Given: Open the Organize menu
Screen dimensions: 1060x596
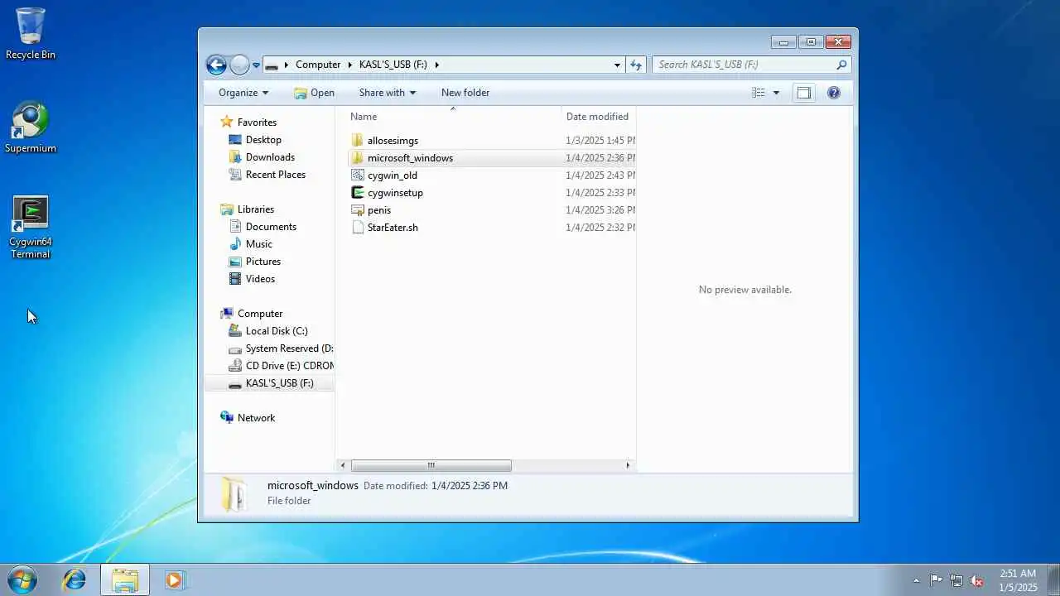Looking at the screenshot, I should pos(243,93).
